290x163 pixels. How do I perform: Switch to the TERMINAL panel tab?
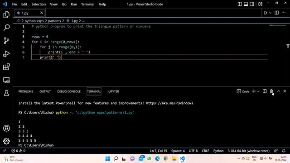click(x=94, y=91)
